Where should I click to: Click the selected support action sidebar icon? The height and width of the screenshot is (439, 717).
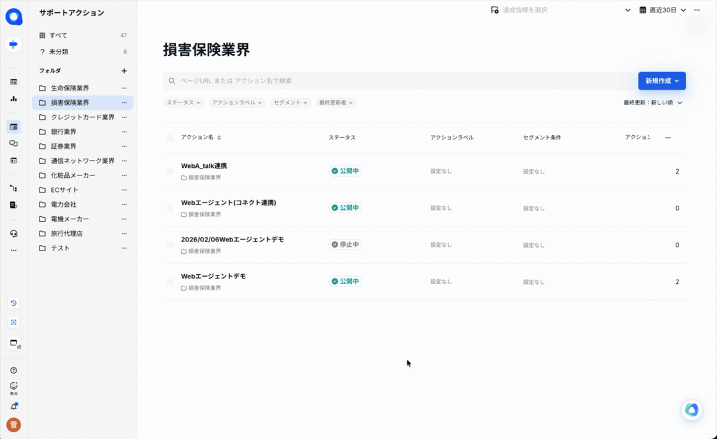[x=14, y=127]
